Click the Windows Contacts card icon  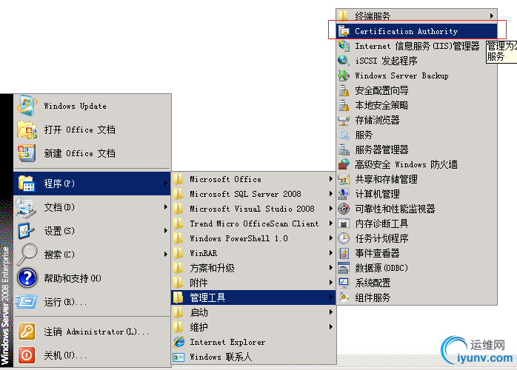click(x=179, y=357)
